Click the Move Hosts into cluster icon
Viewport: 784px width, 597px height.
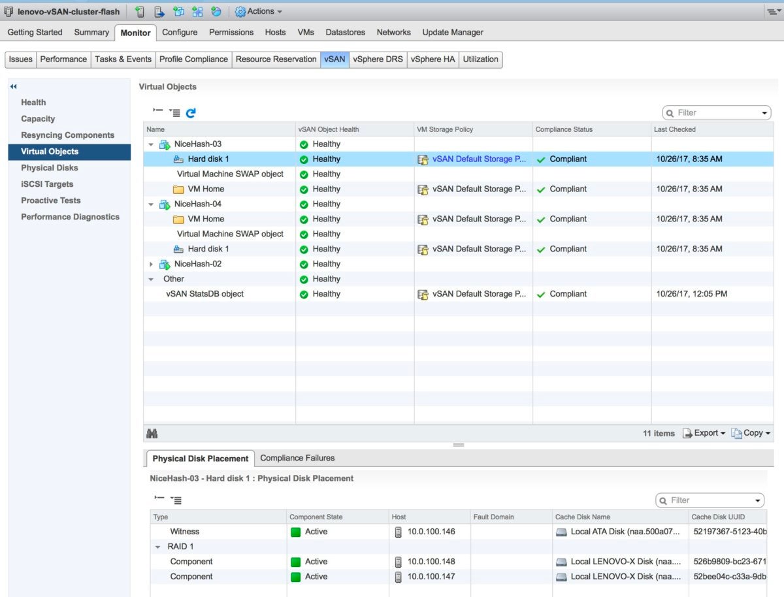[x=159, y=11]
